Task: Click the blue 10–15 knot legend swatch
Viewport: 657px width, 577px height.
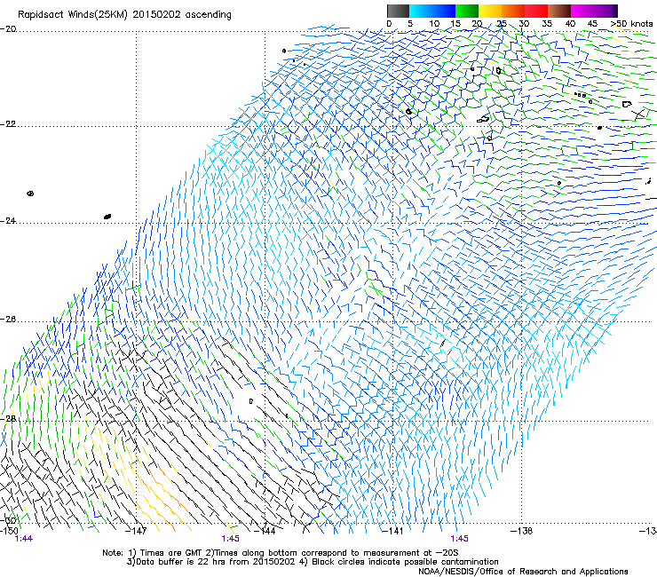Action: pos(444,11)
